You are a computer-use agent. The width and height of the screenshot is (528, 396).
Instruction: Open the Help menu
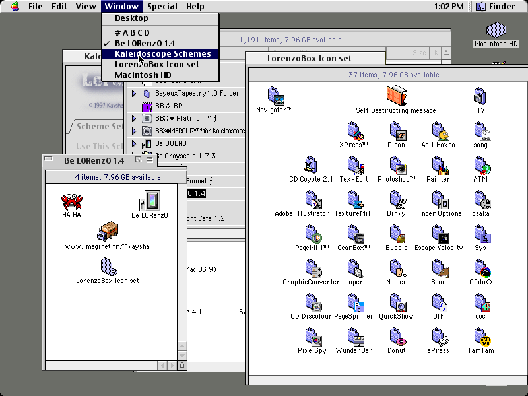pyautogui.click(x=195, y=7)
